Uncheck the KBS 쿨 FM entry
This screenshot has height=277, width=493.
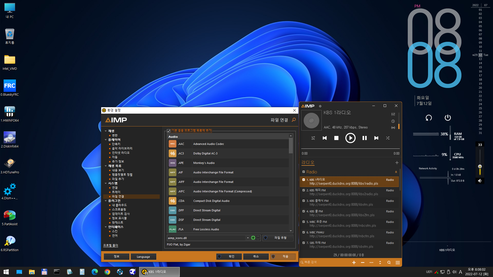point(304,211)
